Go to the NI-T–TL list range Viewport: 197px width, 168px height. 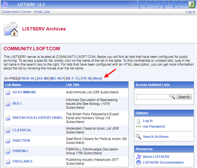73,79
